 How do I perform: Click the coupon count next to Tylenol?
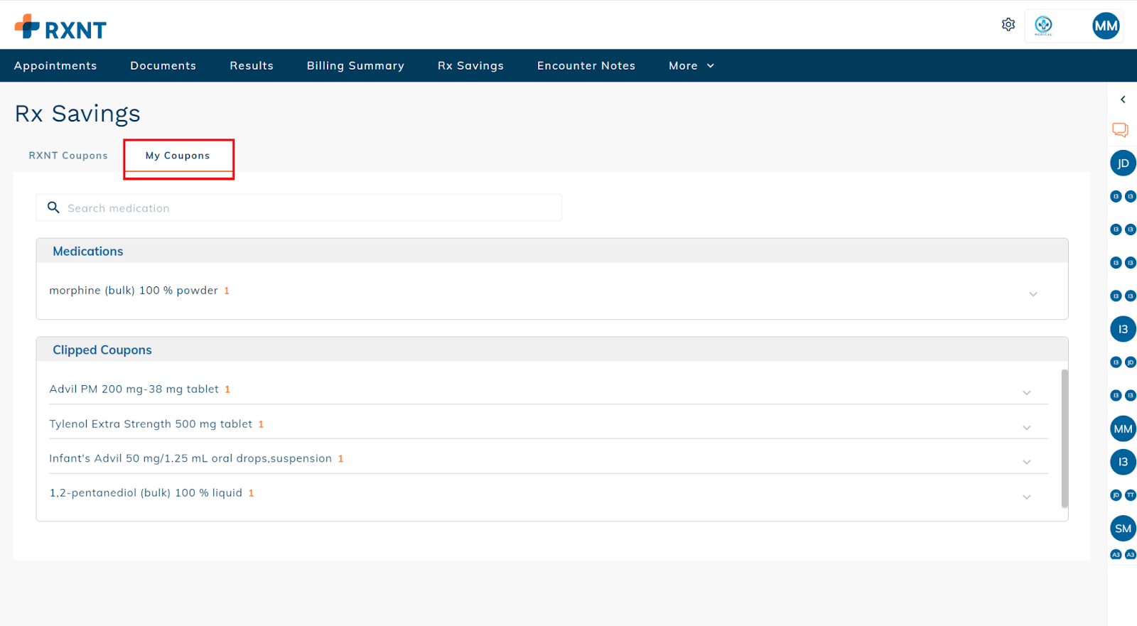click(261, 425)
